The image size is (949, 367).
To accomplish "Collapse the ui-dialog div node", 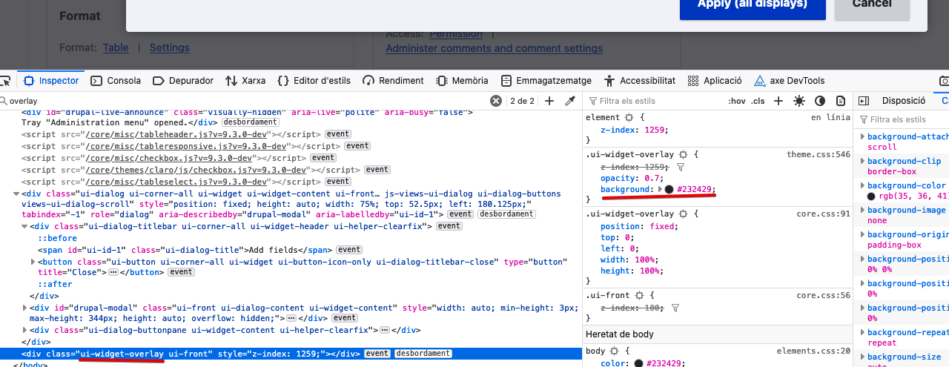I will [x=16, y=194].
